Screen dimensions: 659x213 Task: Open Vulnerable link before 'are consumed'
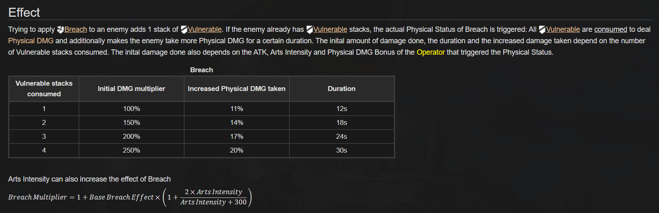click(x=563, y=29)
